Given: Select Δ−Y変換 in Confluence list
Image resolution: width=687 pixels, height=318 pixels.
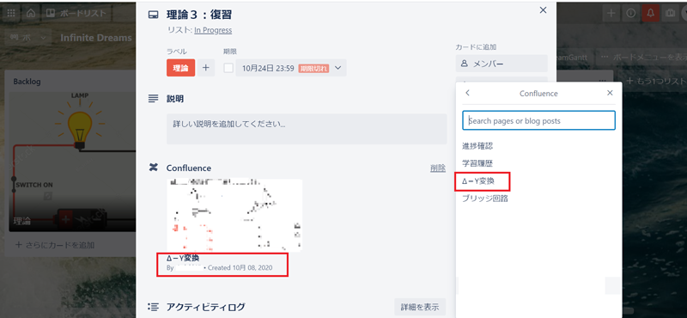Looking at the screenshot, I should 479,180.
